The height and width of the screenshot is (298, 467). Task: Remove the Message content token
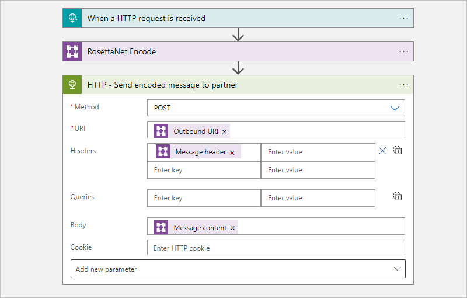233,228
